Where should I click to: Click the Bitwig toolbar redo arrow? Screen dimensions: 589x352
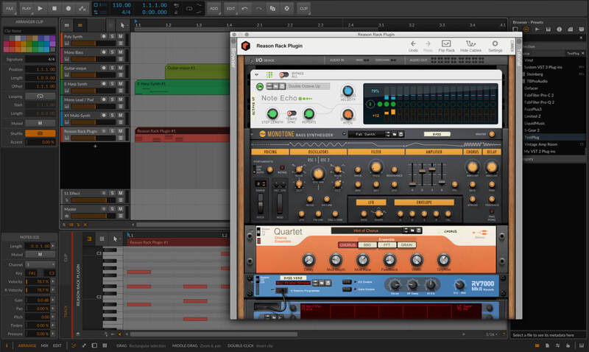pyautogui.click(x=259, y=8)
